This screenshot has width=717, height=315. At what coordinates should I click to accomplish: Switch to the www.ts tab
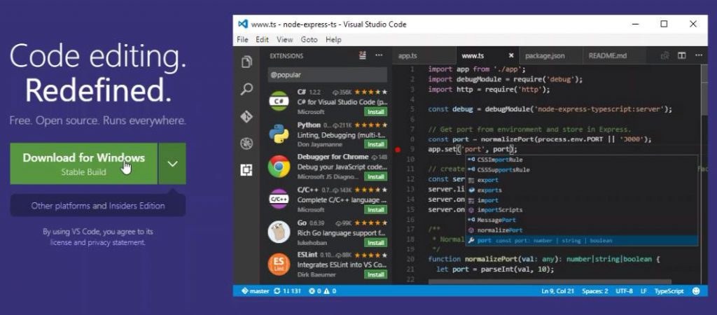(487, 56)
